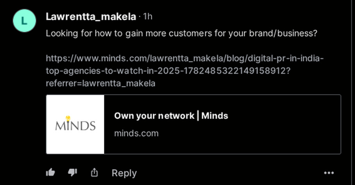Click the green "L" profile avatar
This screenshot has width=355, height=185.
click(24, 21)
